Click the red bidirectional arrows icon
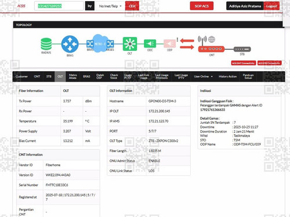 coord(187,44)
